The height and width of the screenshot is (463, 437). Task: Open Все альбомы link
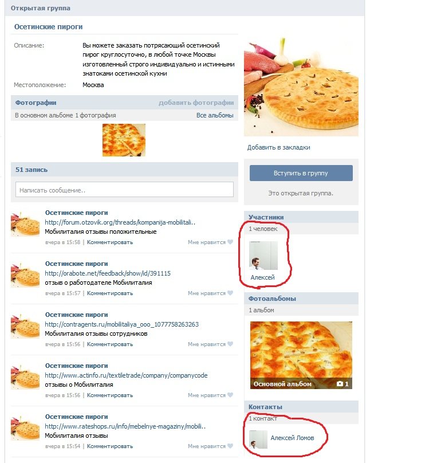point(215,115)
